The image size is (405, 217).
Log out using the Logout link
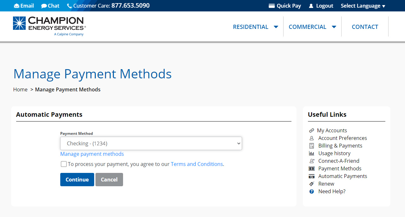tap(325, 6)
